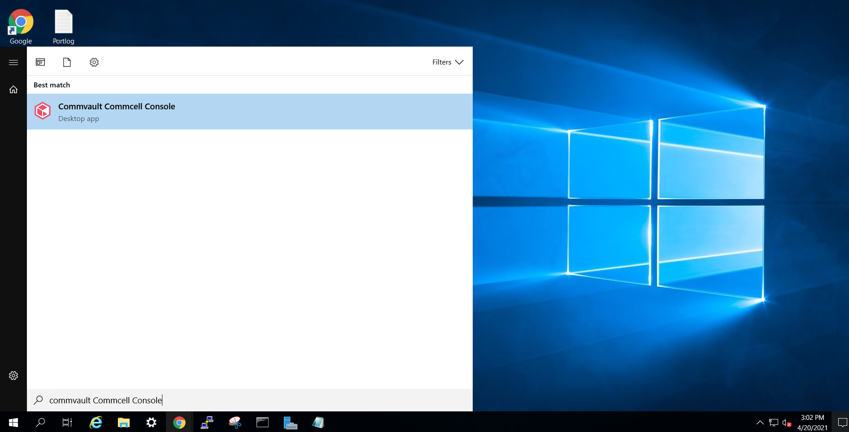
Task: Launch Internet Explorer from taskbar
Action: click(x=96, y=422)
